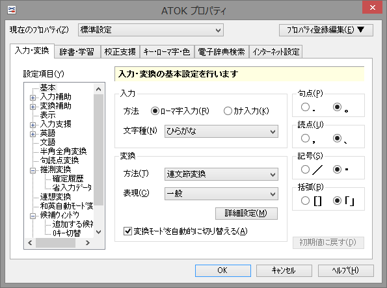Click the 詳細設定(M) button
Image resolution: width=387 pixels, height=288 pixels.
coord(247,213)
